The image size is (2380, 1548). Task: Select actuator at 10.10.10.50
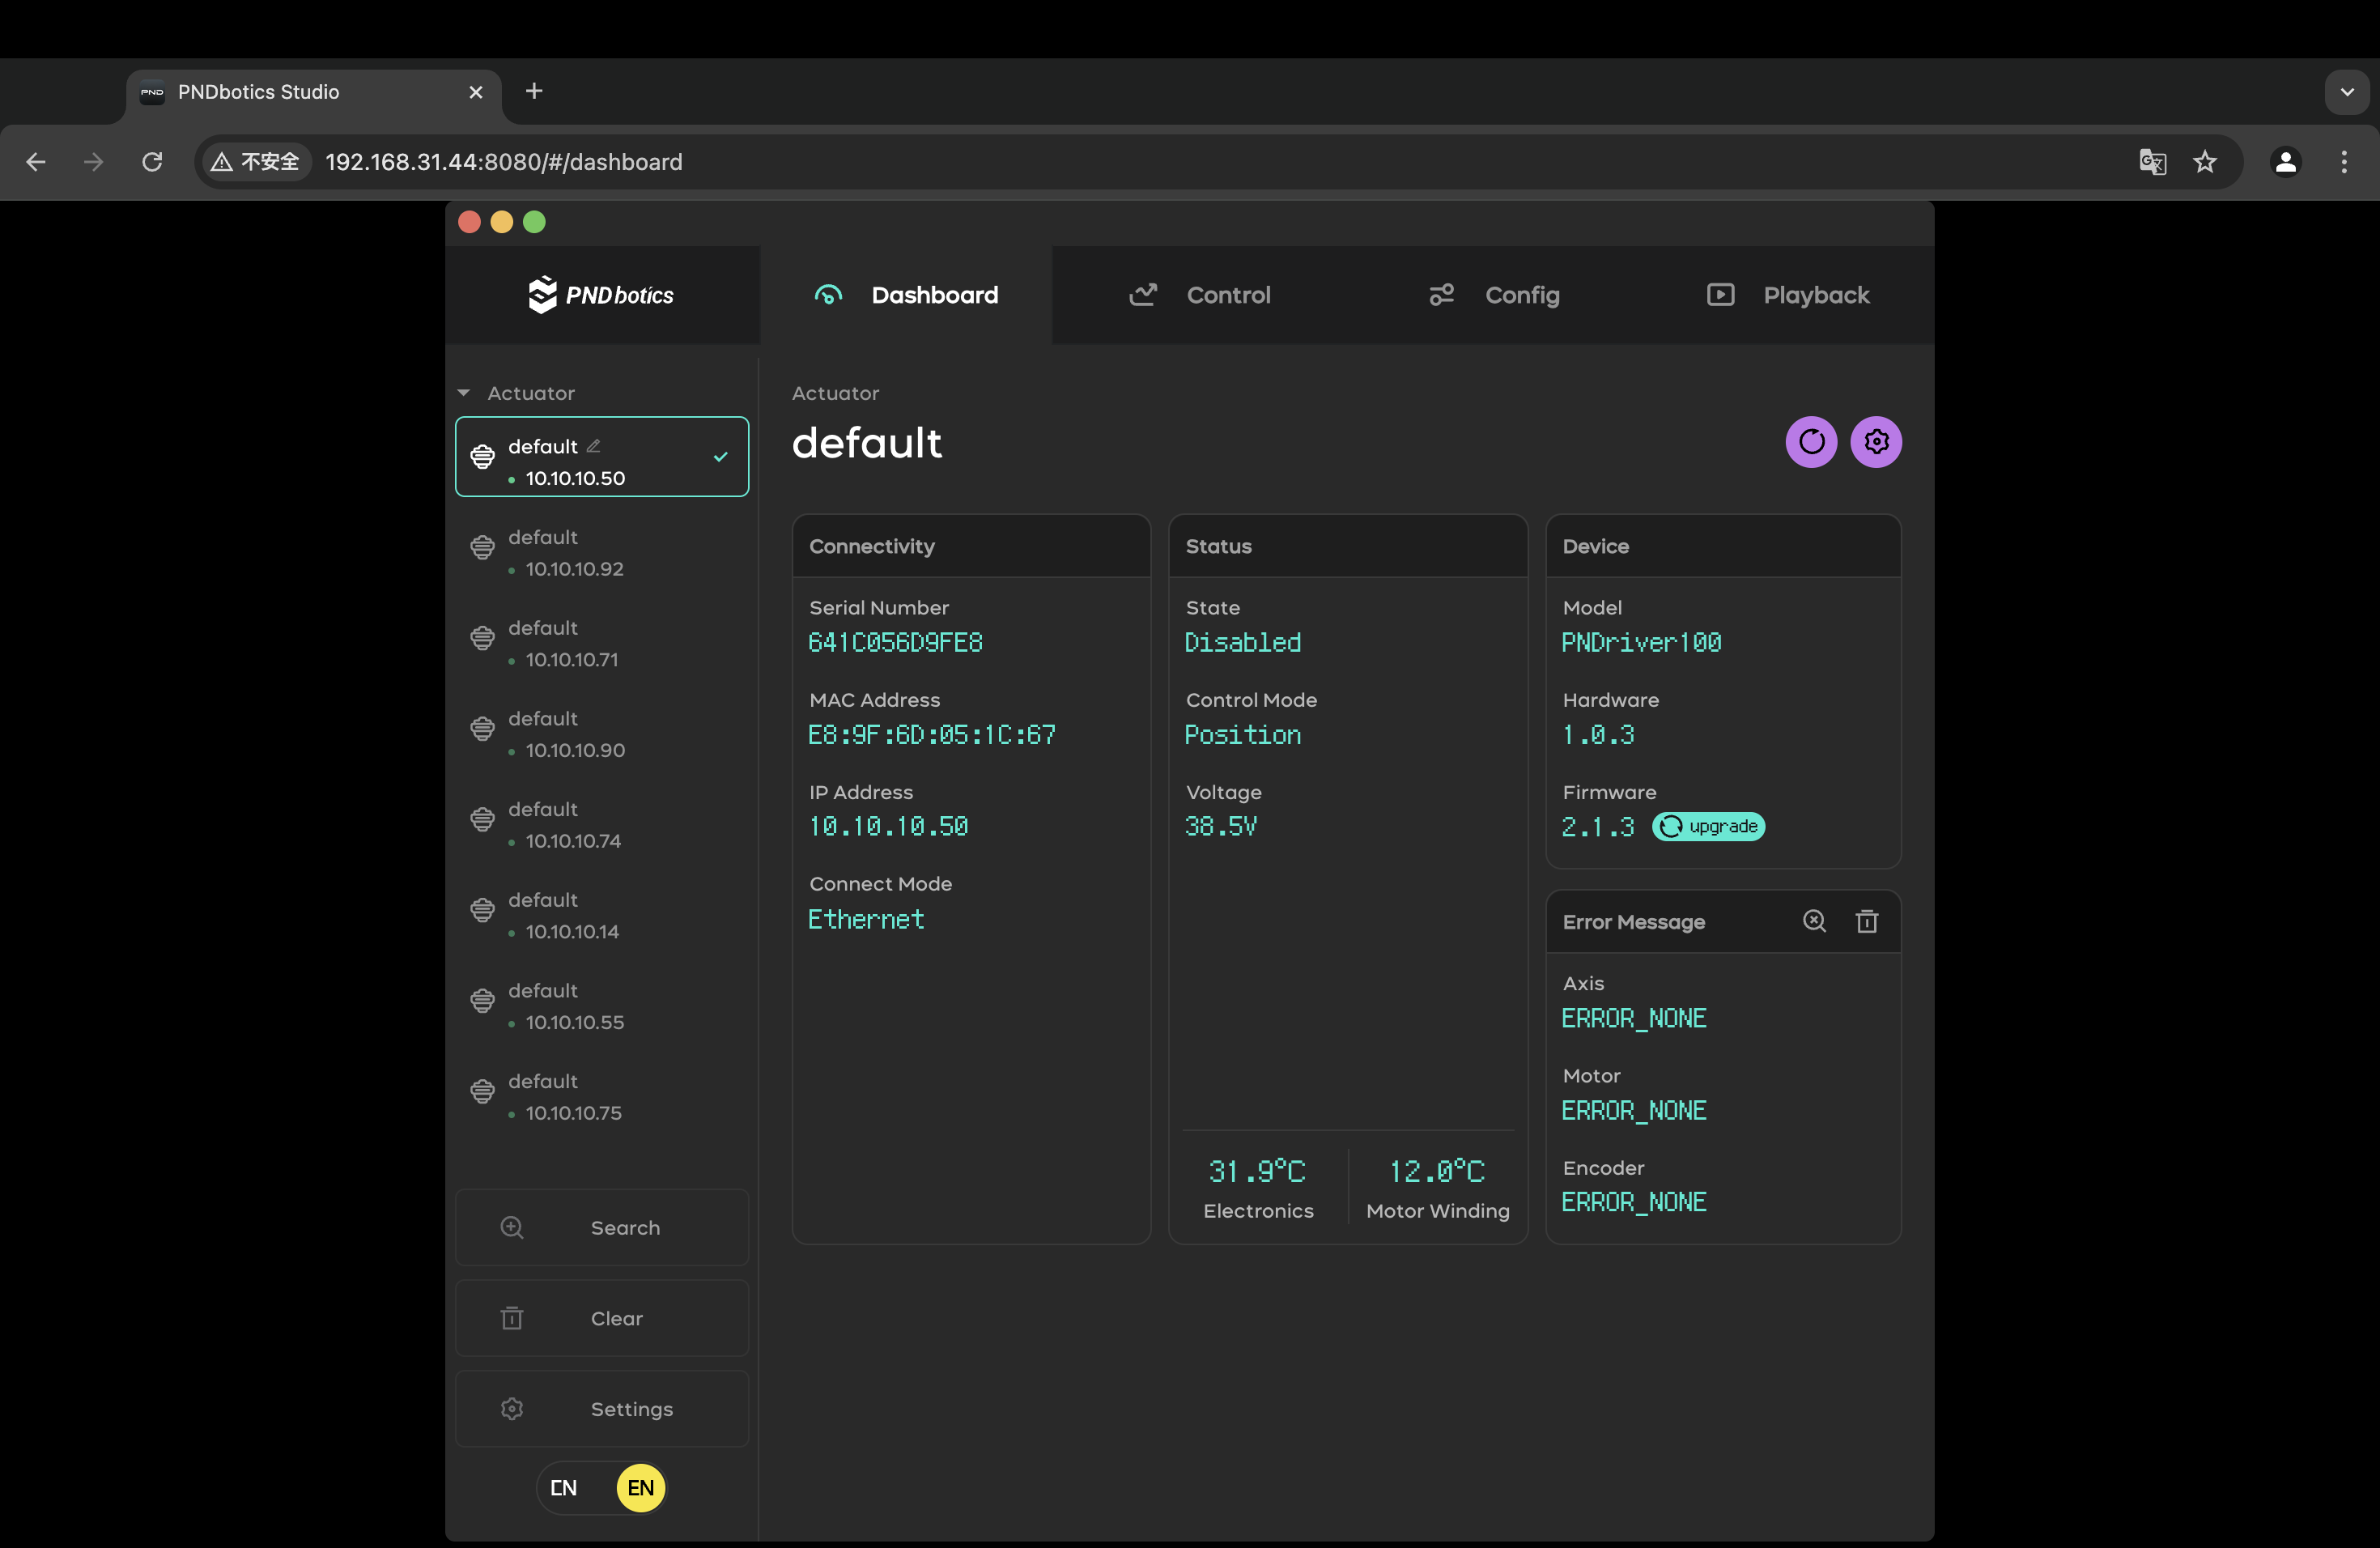point(602,457)
